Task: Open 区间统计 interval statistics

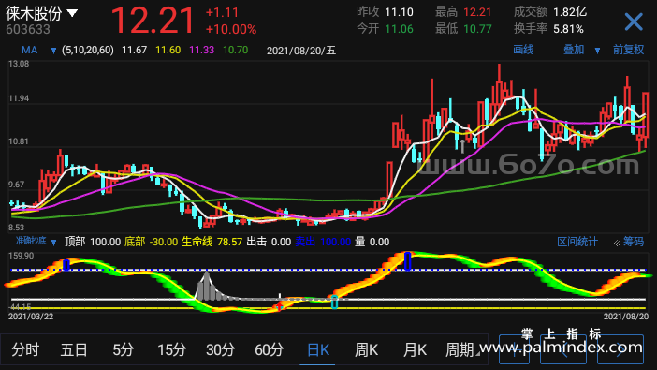Action: [577, 242]
